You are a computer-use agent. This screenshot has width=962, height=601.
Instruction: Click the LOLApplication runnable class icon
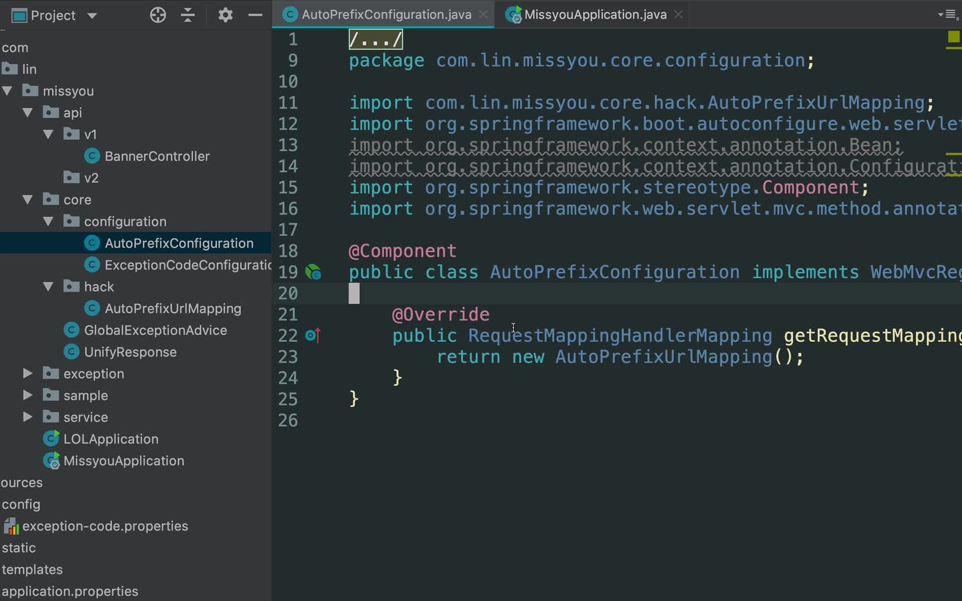51,439
